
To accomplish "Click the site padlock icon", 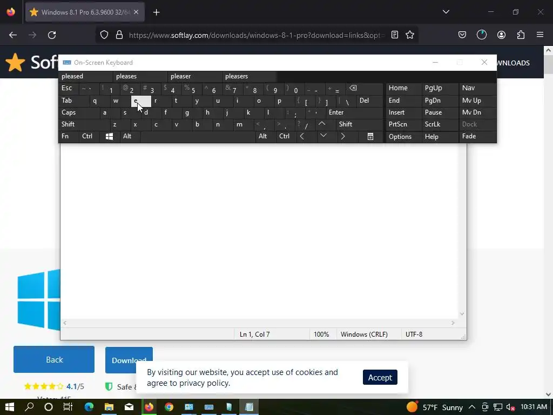I will pos(119,35).
